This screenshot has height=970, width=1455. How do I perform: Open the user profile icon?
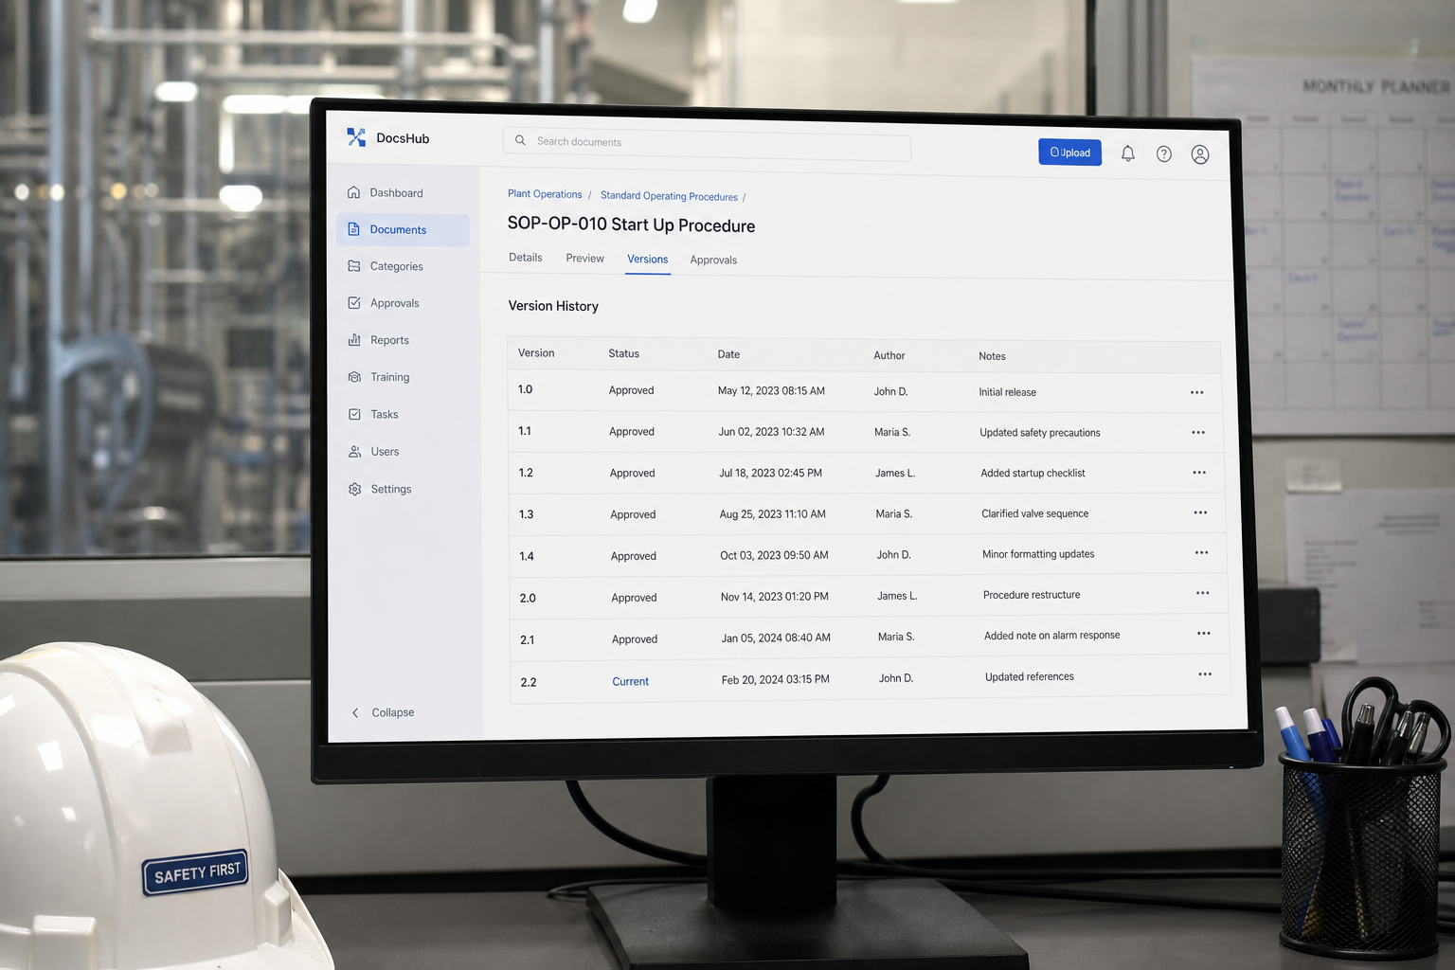1200,154
